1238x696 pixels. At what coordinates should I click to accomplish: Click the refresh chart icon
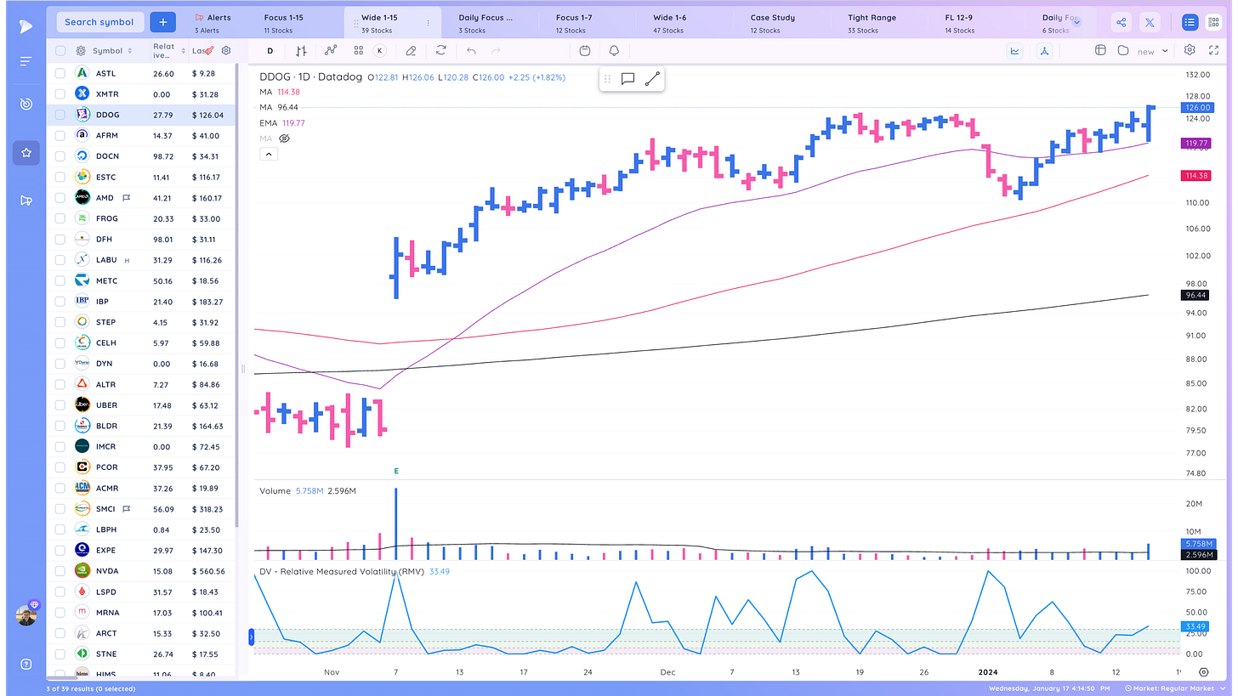click(x=440, y=51)
